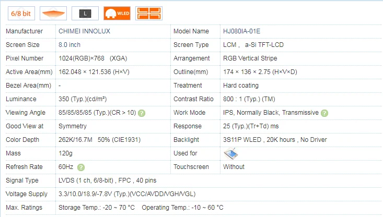This screenshot has width=383, height=217.
Task: Click the LCM, a-Si TFT-LCD value
Action: (253, 45)
